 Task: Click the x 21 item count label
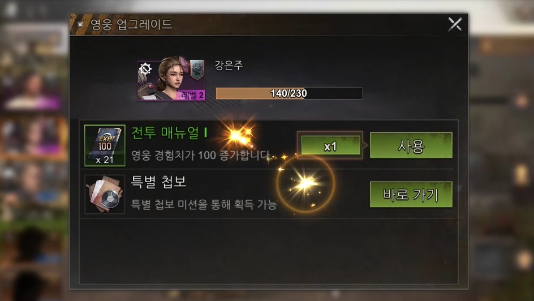[105, 160]
